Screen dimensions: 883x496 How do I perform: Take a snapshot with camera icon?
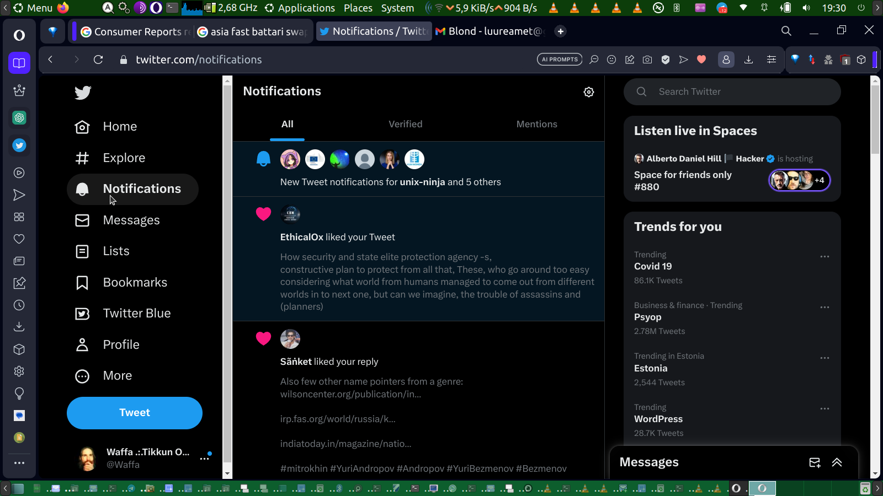click(x=647, y=60)
